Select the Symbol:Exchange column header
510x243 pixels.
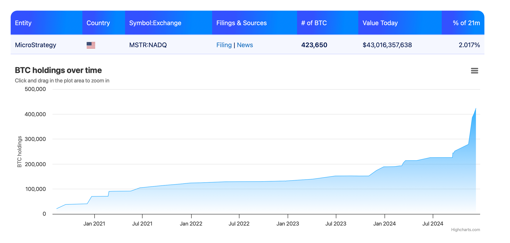coord(155,23)
